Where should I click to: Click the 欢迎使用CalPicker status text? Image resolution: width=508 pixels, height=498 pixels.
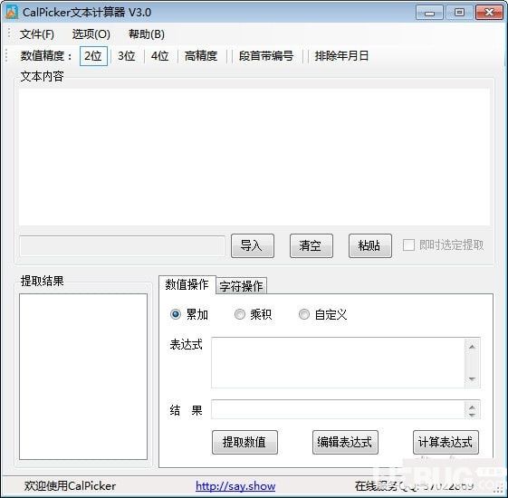[x=70, y=486]
